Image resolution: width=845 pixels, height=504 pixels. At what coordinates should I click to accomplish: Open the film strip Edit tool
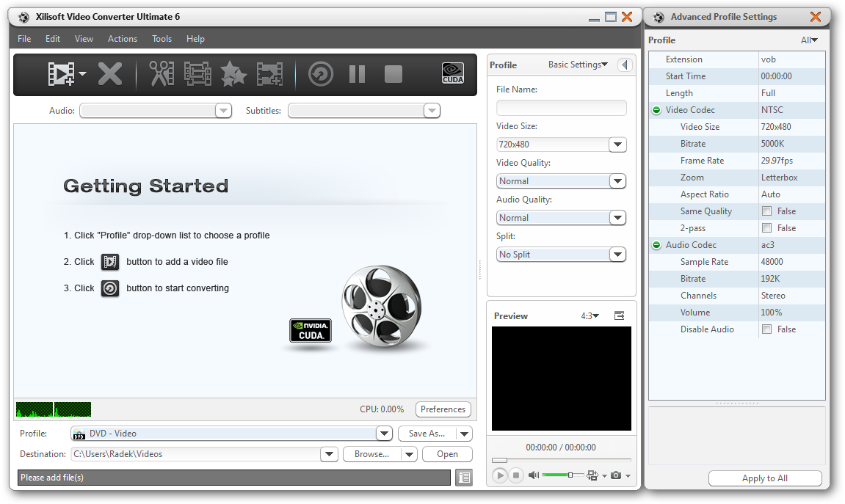click(197, 74)
